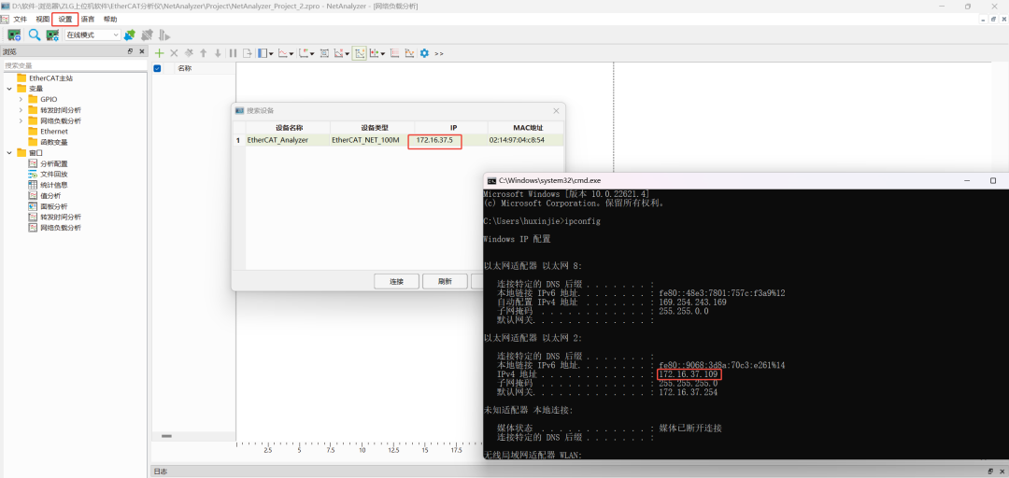Click the >> toolbar overflow icon
This screenshot has height=478, width=1009.
[439, 53]
